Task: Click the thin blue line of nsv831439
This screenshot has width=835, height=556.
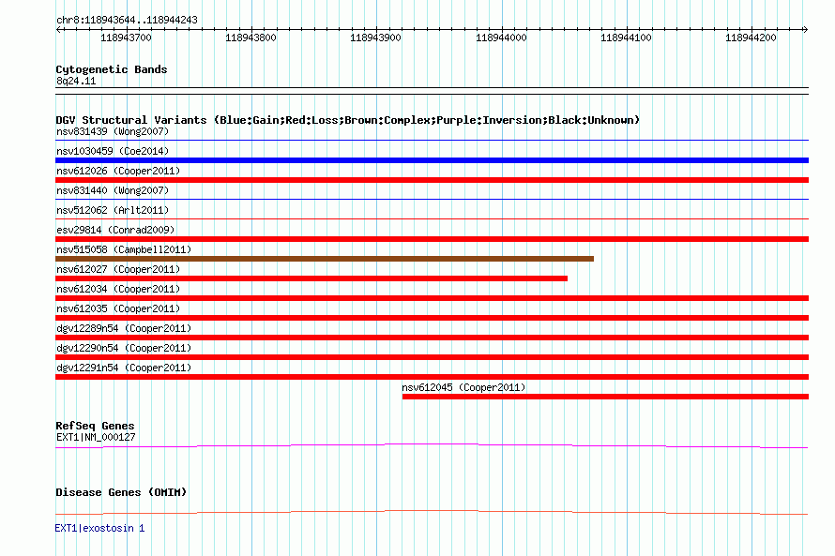Action: 432,141
